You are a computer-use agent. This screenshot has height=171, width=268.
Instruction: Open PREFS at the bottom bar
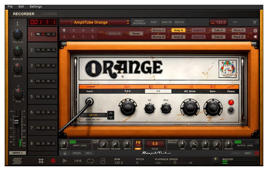77,153
